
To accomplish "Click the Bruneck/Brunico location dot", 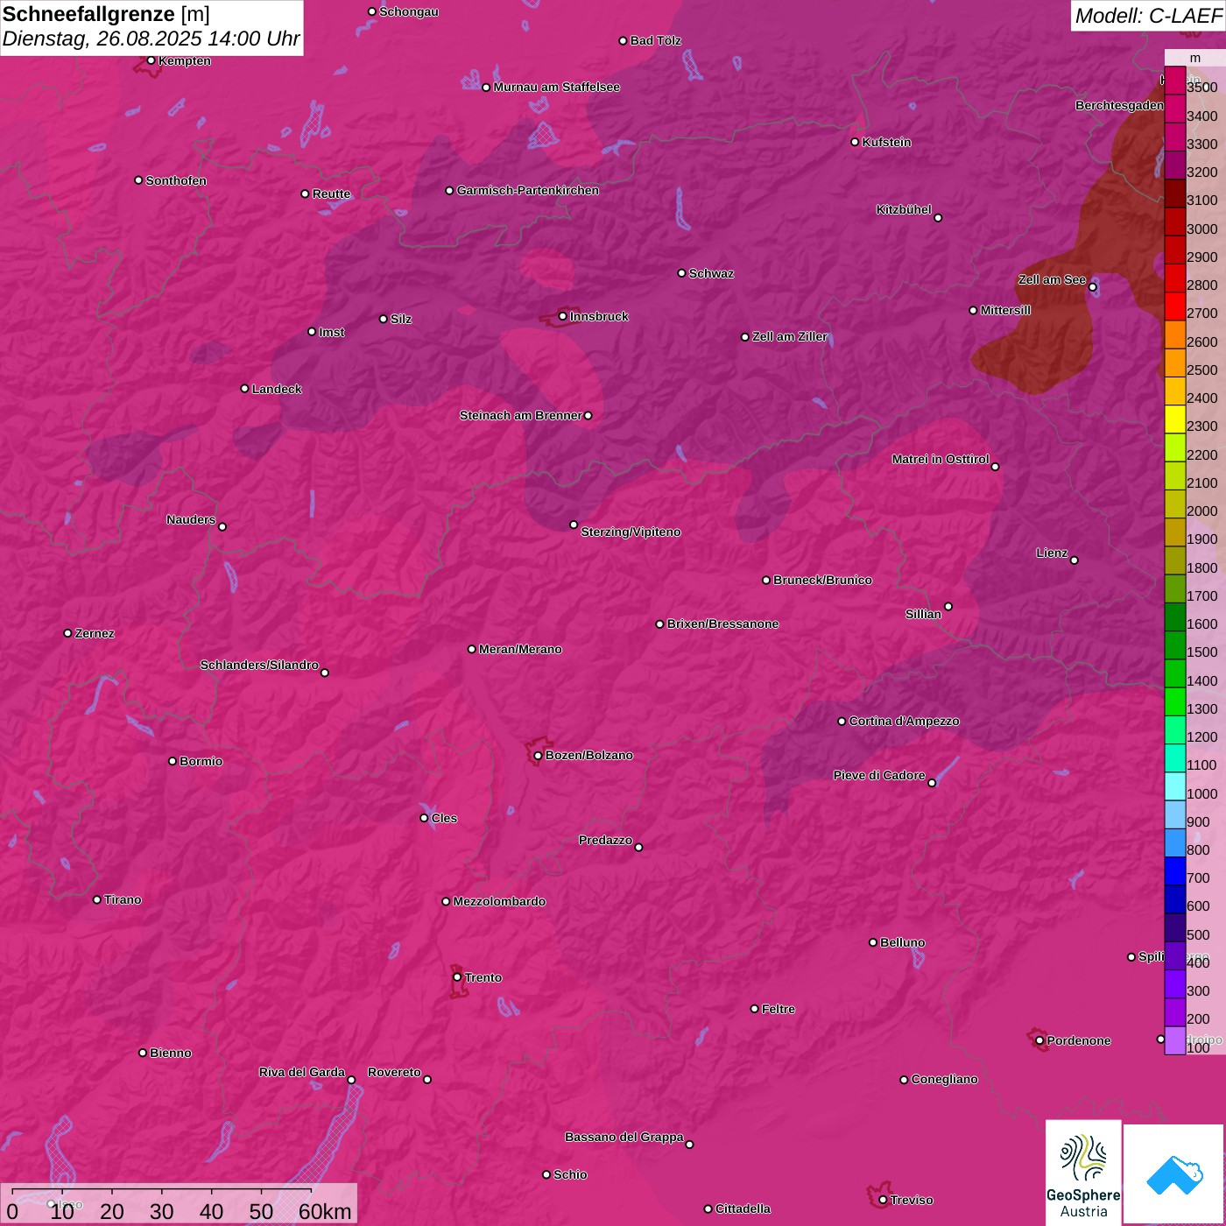I will point(766,580).
